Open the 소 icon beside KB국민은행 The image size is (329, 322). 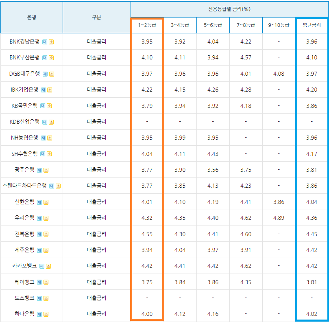[x=49, y=106]
